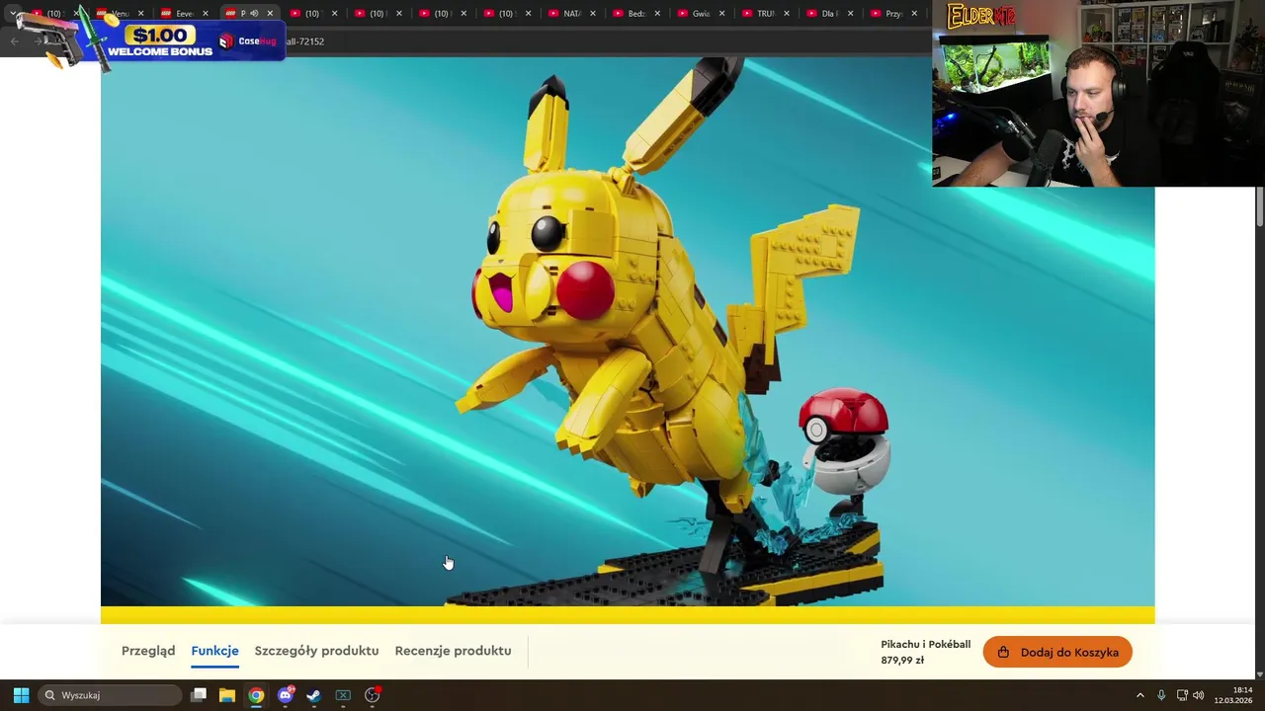Screen dimensions: 1265x711
Task: Click the 879,99 zł price
Action: tap(902, 661)
